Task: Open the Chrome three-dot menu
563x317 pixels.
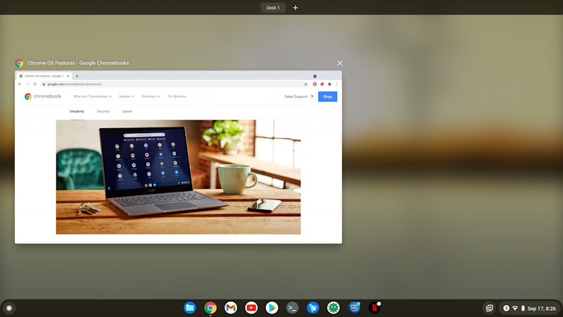Action: coord(337,84)
